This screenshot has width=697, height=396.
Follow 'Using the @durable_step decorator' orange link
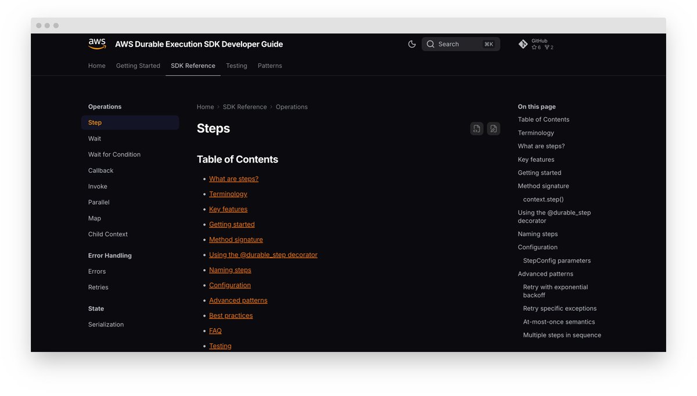[263, 255]
